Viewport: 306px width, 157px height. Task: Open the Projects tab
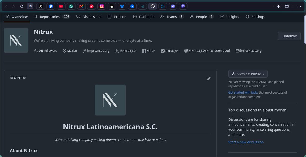117,17
